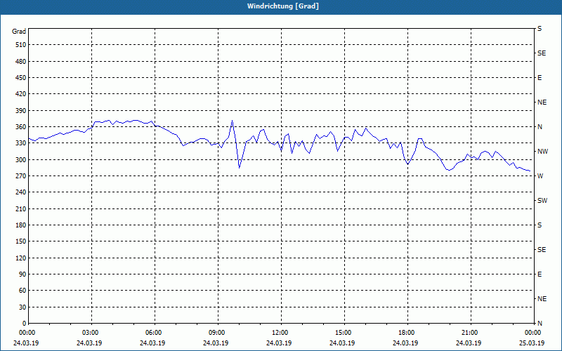Image resolution: width=562 pixels, height=351 pixels.
Task: Click the 'Windrichtung [Grad]' chart title
Action: pos(283,6)
